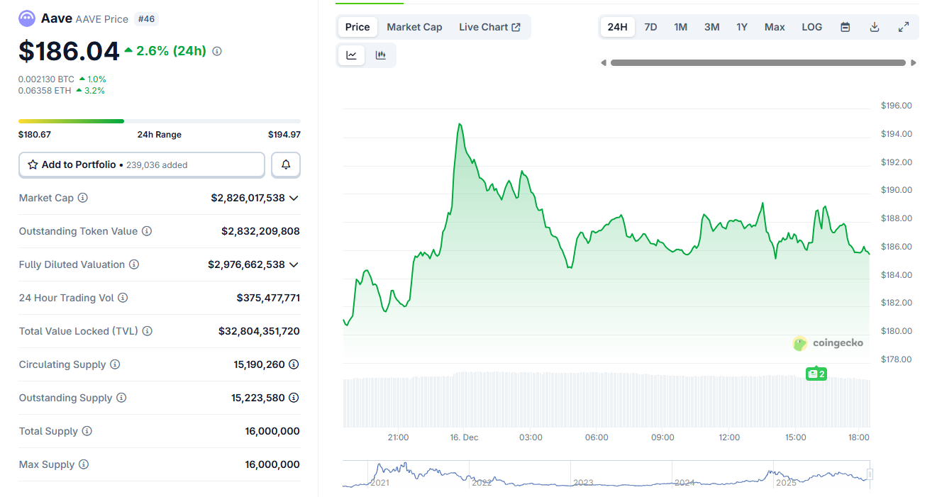This screenshot has width=937, height=497.
Task: Click the 24h Range progress bar
Action: (x=159, y=121)
